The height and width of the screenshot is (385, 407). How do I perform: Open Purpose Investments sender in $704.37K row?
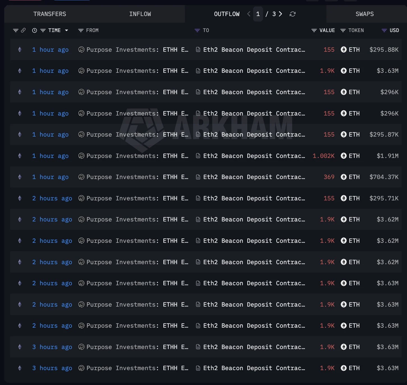(137, 177)
